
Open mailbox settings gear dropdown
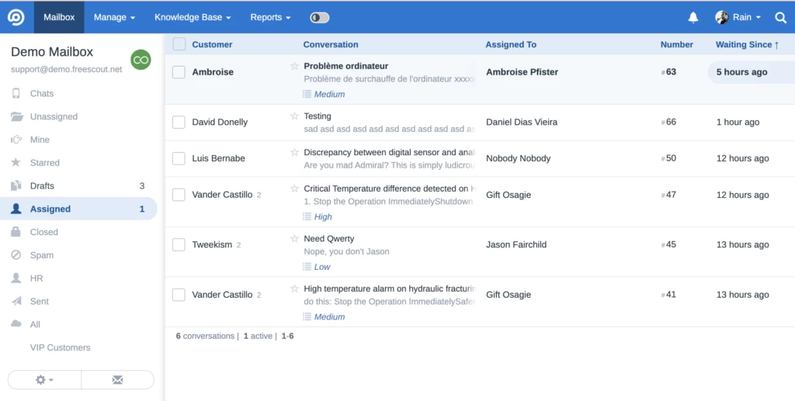point(44,380)
